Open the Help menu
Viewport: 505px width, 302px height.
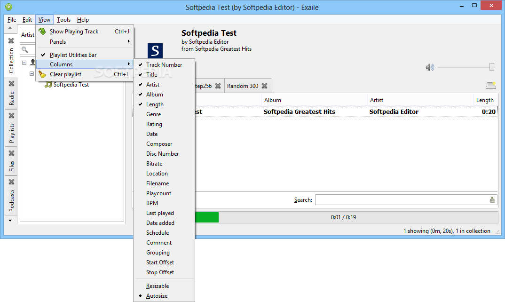83,20
